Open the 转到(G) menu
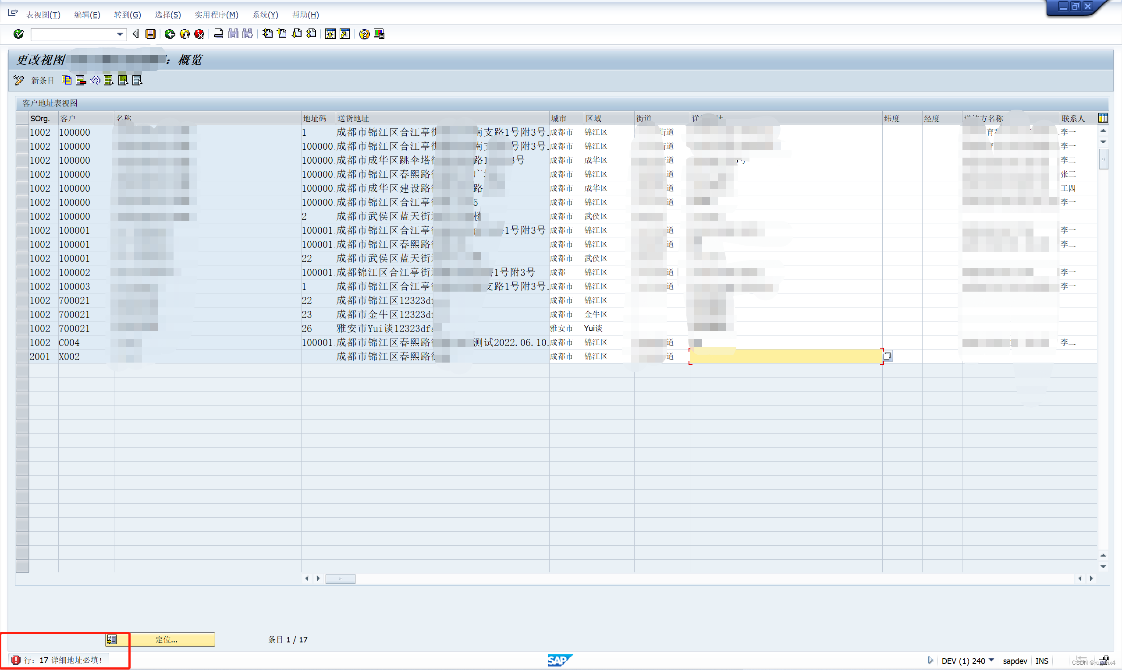 point(128,15)
